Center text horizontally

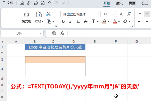coord(147,21)
